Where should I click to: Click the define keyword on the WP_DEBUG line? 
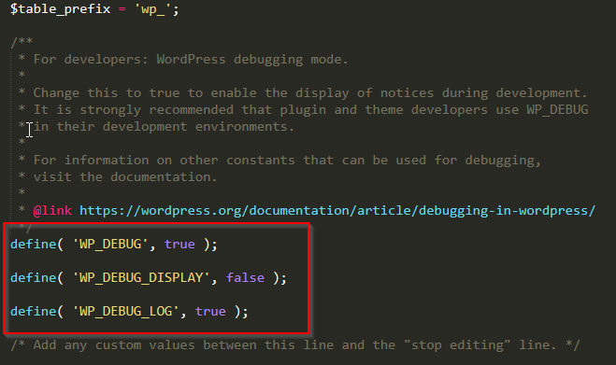pos(34,245)
